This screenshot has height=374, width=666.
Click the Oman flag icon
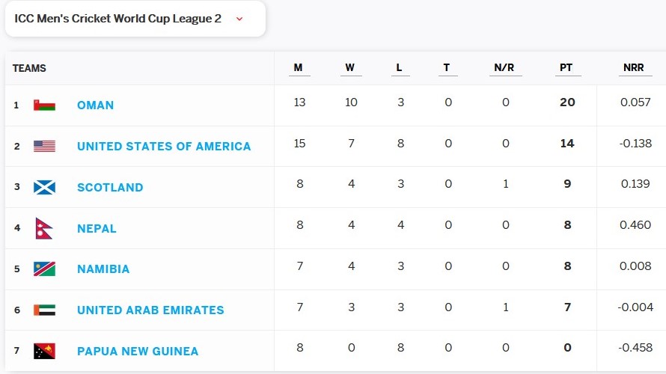tap(44, 105)
